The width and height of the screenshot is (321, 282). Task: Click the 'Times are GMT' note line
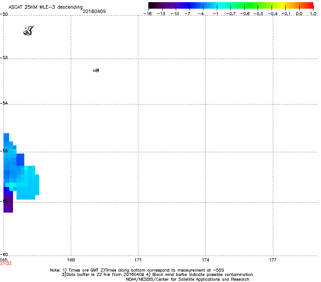point(137,270)
